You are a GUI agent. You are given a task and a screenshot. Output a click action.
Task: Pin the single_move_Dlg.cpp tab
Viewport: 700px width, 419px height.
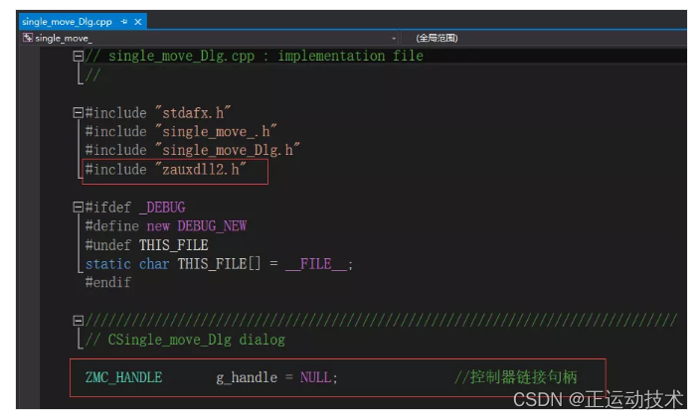[124, 22]
